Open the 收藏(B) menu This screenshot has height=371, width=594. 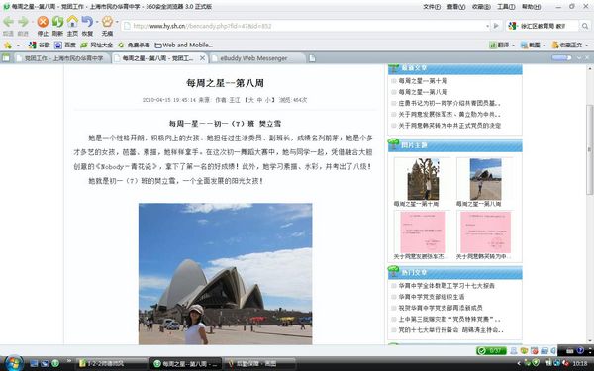tap(481, 7)
